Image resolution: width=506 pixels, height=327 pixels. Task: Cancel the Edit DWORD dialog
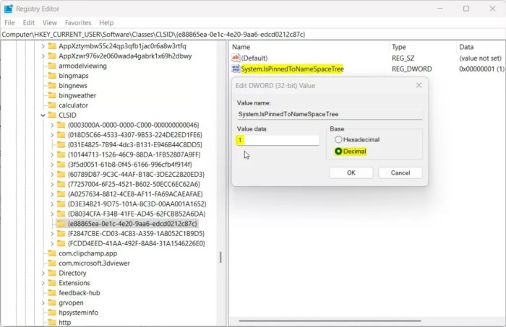tap(400, 173)
